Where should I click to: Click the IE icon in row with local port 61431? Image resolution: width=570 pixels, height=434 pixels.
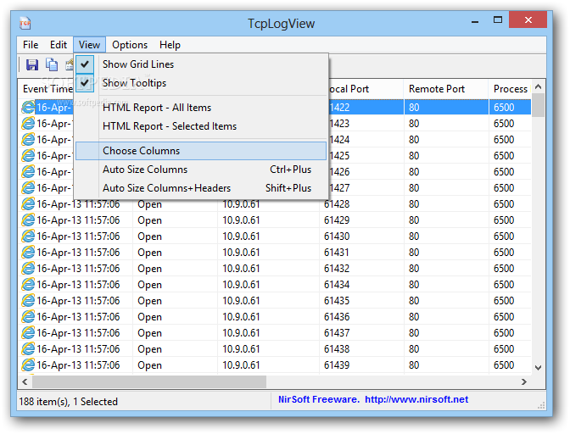28,253
